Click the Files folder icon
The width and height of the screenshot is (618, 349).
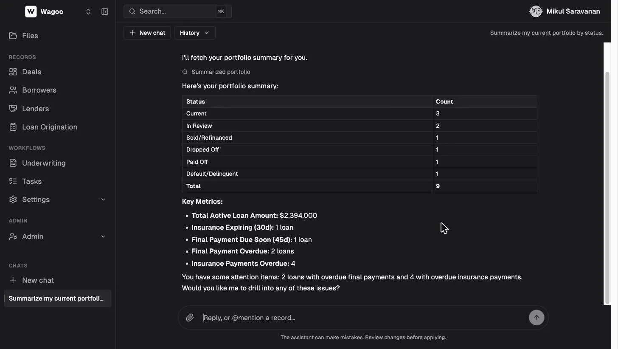coord(13,36)
